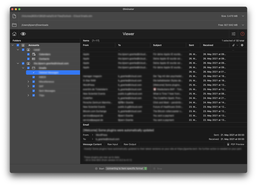257x186 pixels.
Task: Click the Size: 3.470 MB label
Action: coord(229,16)
